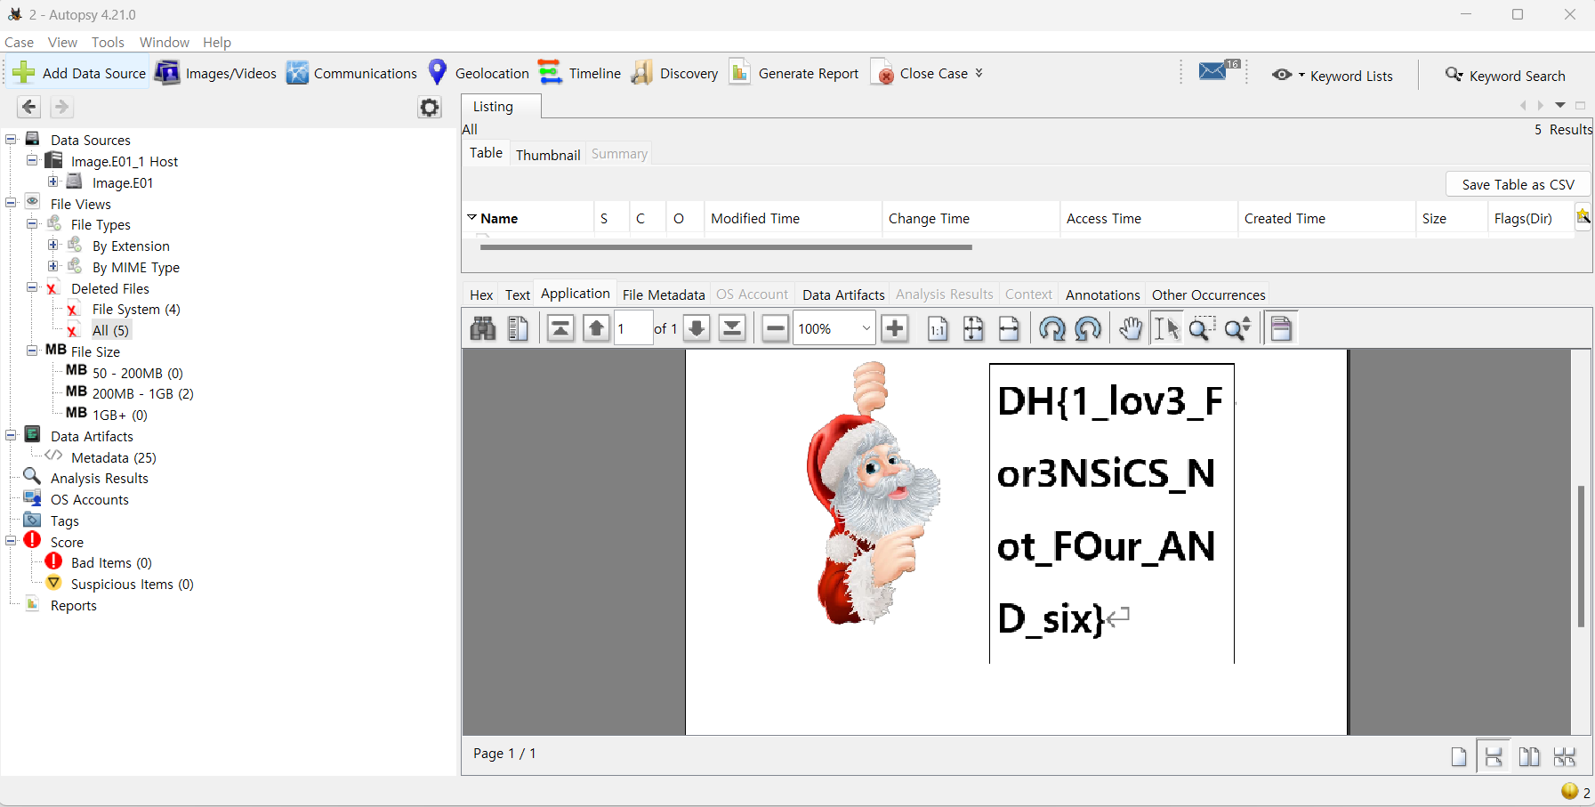Select 200MB - 1GB (2) file size
The height and width of the screenshot is (807, 1595).
tap(142, 393)
